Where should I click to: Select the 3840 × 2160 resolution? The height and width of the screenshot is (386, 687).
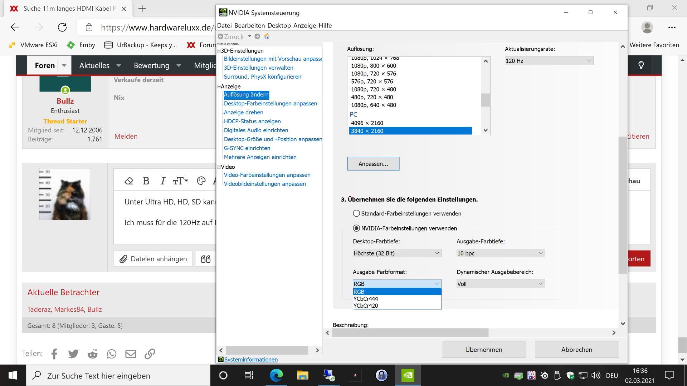coord(410,131)
